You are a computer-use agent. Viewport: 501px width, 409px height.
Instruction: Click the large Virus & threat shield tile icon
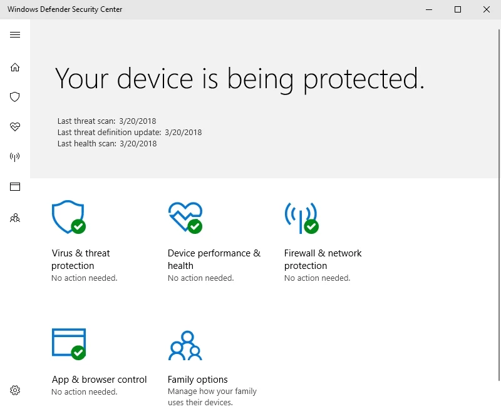68,216
